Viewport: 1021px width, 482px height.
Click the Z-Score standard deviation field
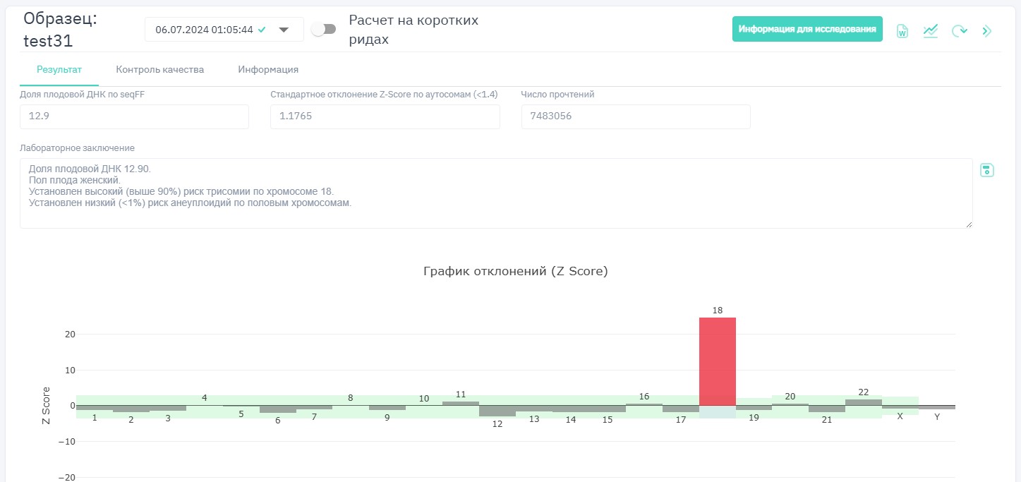point(385,116)
